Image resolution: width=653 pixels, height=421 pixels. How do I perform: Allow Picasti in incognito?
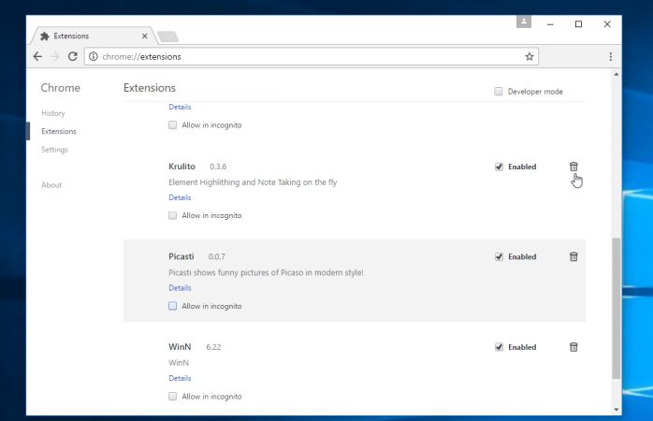click(173, 306)
